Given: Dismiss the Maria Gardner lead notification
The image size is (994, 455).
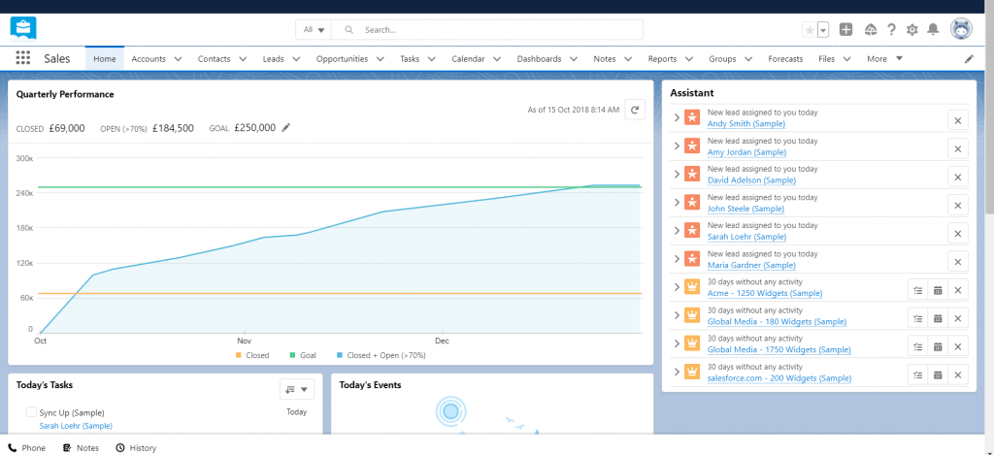Looking at the screenshot, I should (958, 261).
